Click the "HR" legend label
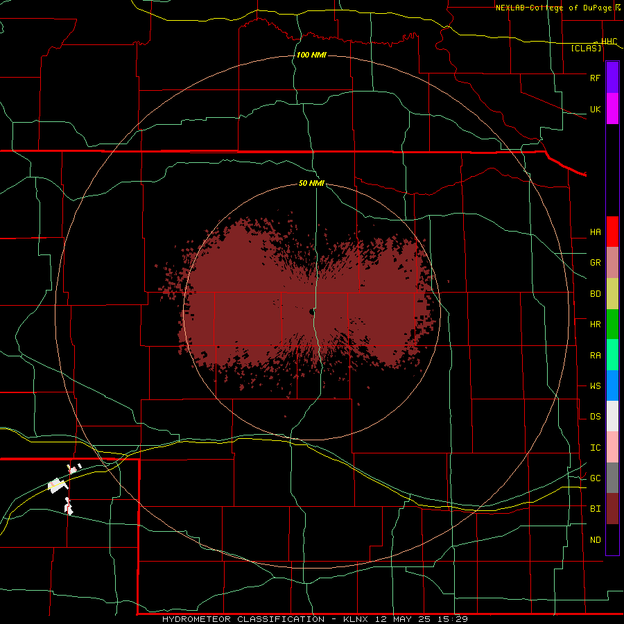The height and width of the screenshot is (624, 624). click(595, 324)
